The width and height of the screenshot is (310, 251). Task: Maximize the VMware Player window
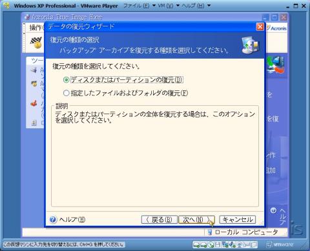click(x=296, y=6)
